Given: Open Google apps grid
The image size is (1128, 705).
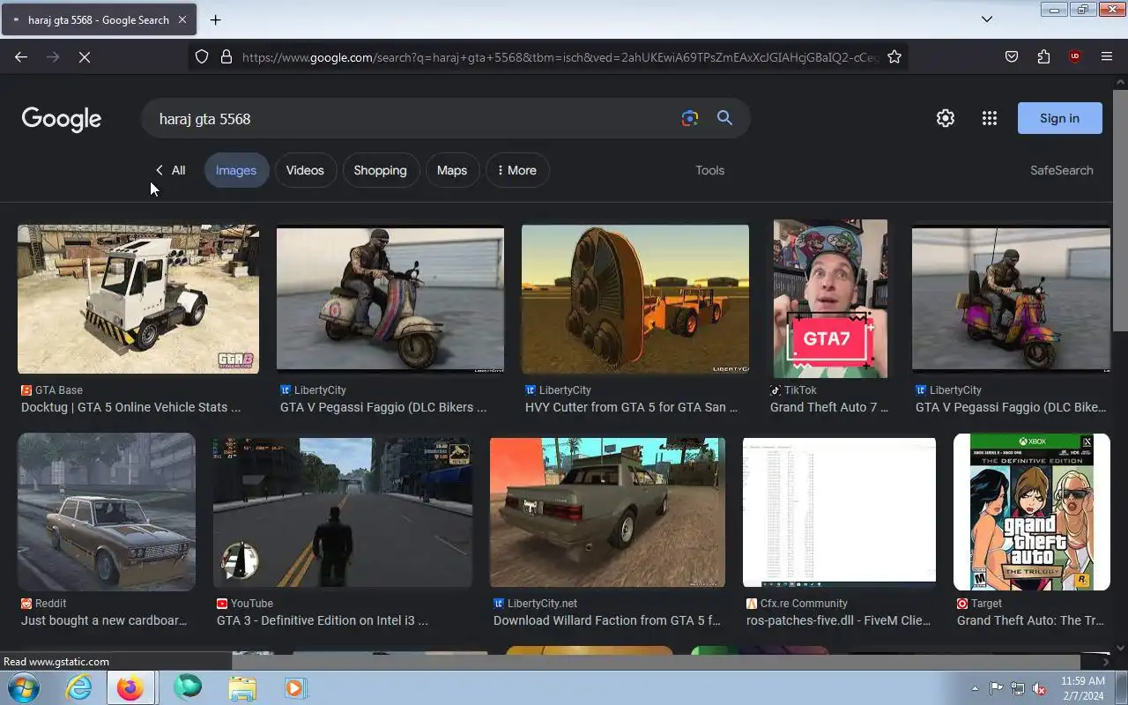Looking at the screenshot, I should pyautogui.click(x=990, y=118).
